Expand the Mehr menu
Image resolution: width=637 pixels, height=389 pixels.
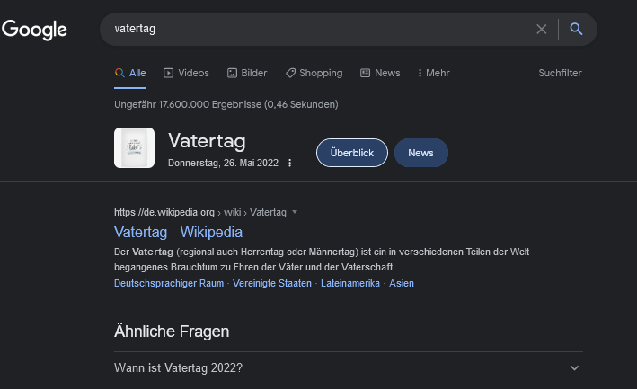433,73
